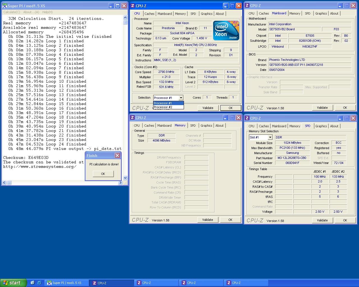Activate the first CPU-Z taskbar button
Image resolution: width=359 pixels, height=287 pixels.
tap(111, 283)
